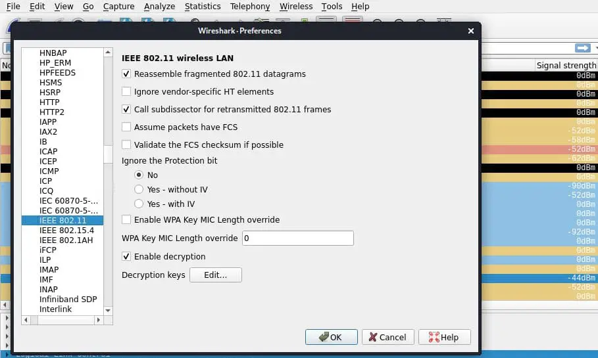Viewport: 598px width, 358px height.
Task: Click protocol list scroll-right arrow
Action: point(99,321)
